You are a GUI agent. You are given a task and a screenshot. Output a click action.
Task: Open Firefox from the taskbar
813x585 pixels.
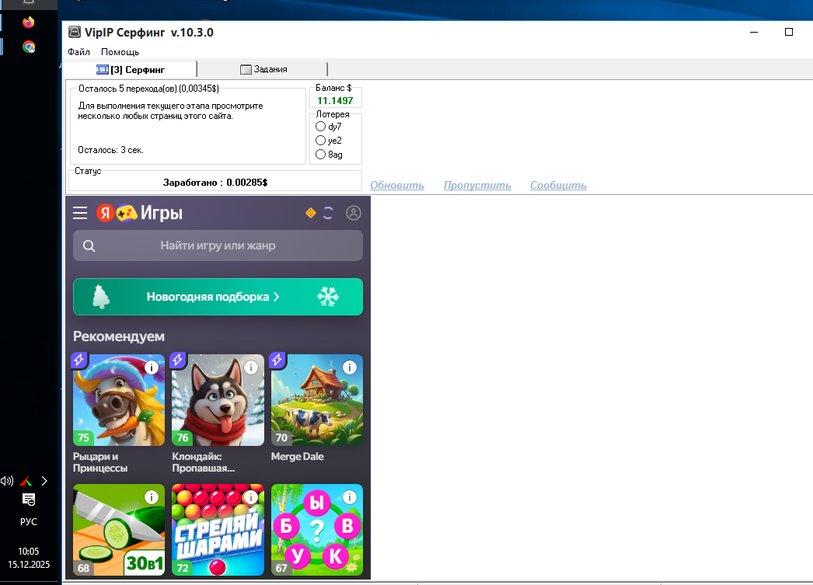(29, 23)
